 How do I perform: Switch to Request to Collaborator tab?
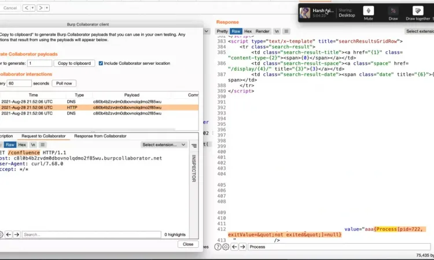[x=43, y=136]
